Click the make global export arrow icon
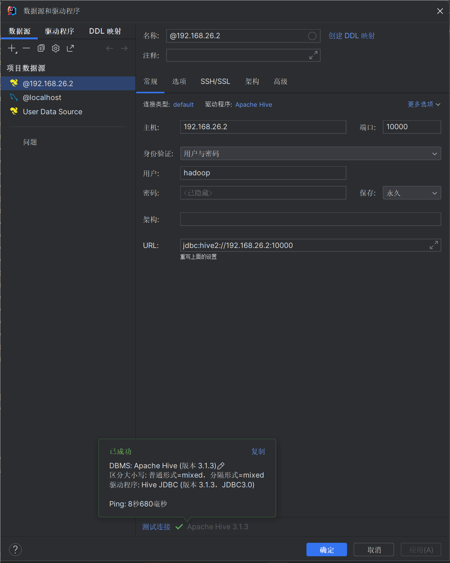The width and height of the screenshot is (450, 563). 70,48
